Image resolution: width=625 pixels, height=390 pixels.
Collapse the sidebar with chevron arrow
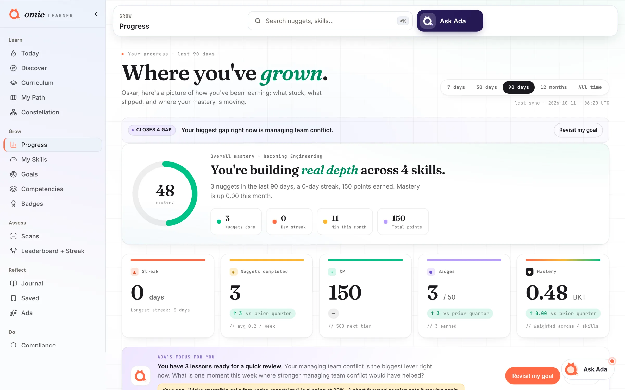click(96, 14)
